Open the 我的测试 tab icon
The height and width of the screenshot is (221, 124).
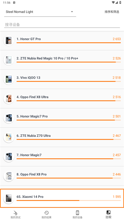pos(16,213)
